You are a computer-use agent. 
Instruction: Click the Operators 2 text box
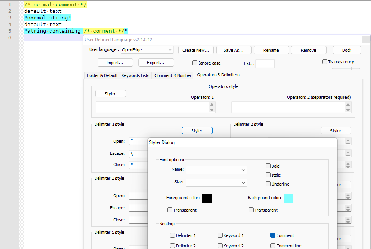point(288,107)
